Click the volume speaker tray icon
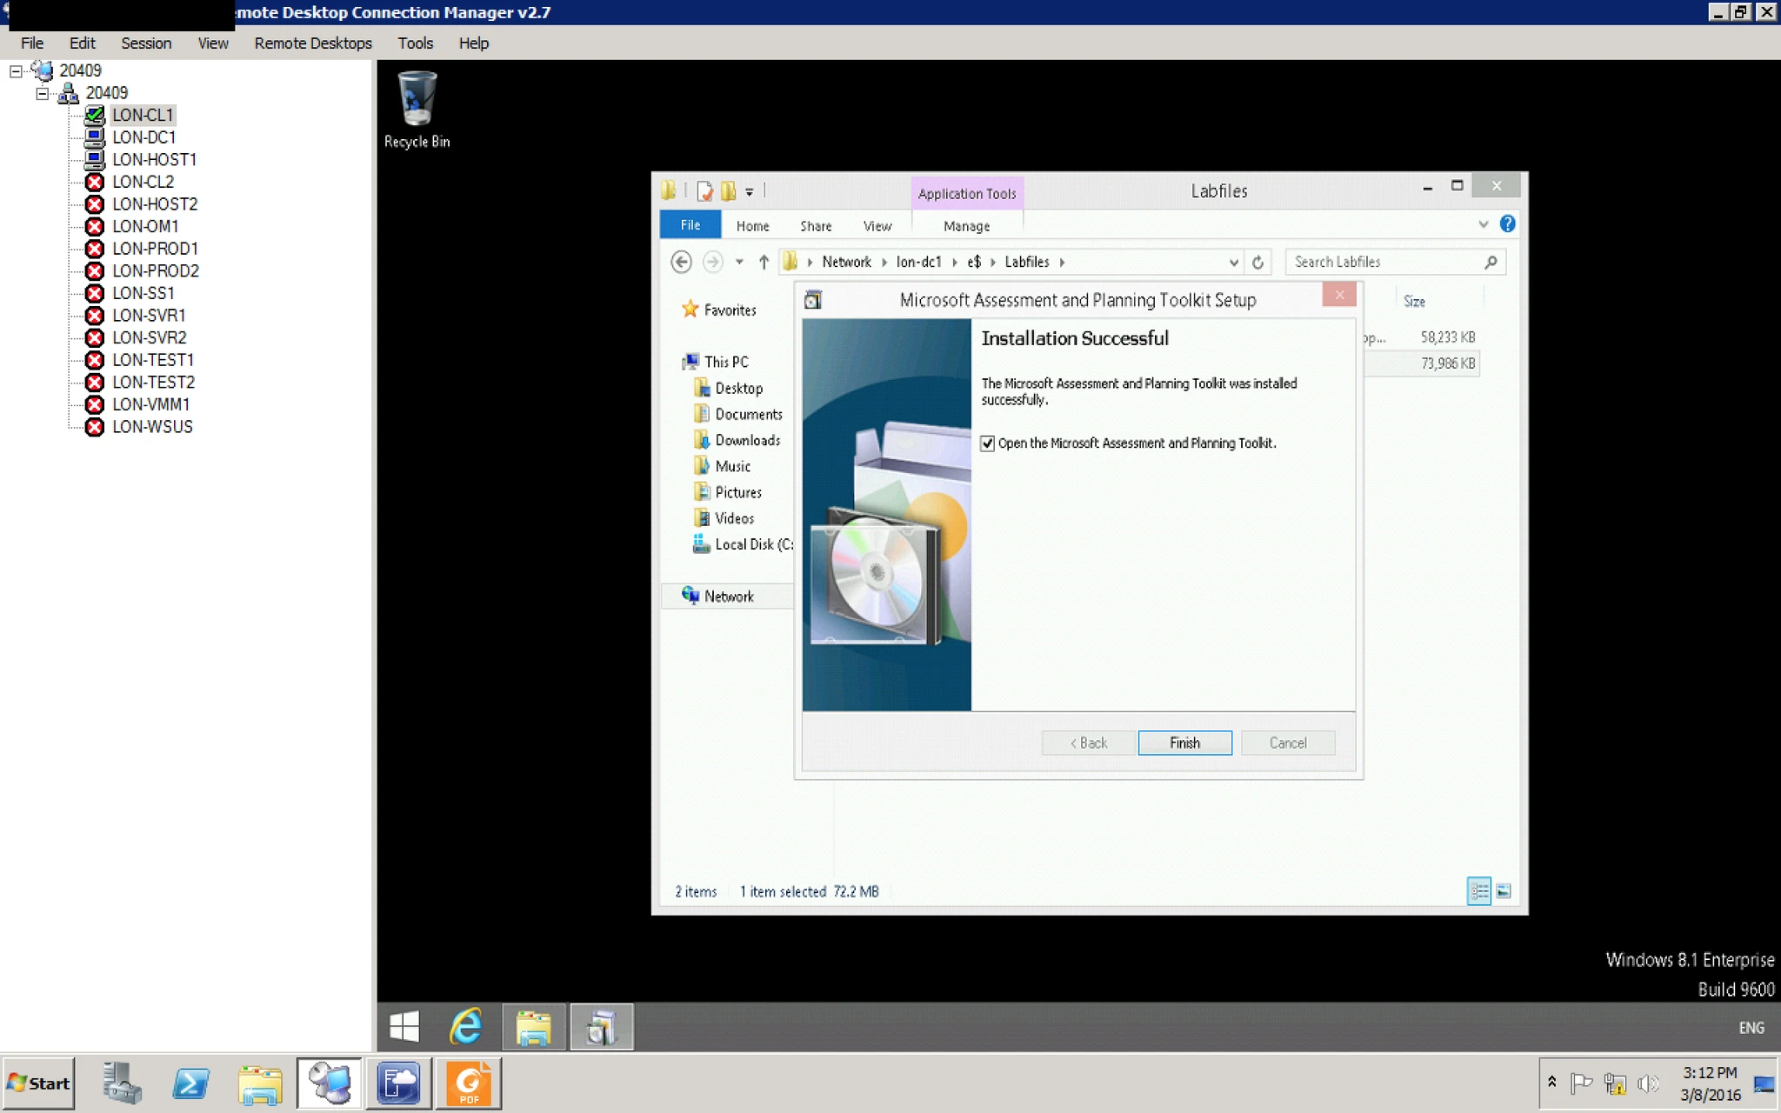1781x1113 pixels. point(1648,1083)
